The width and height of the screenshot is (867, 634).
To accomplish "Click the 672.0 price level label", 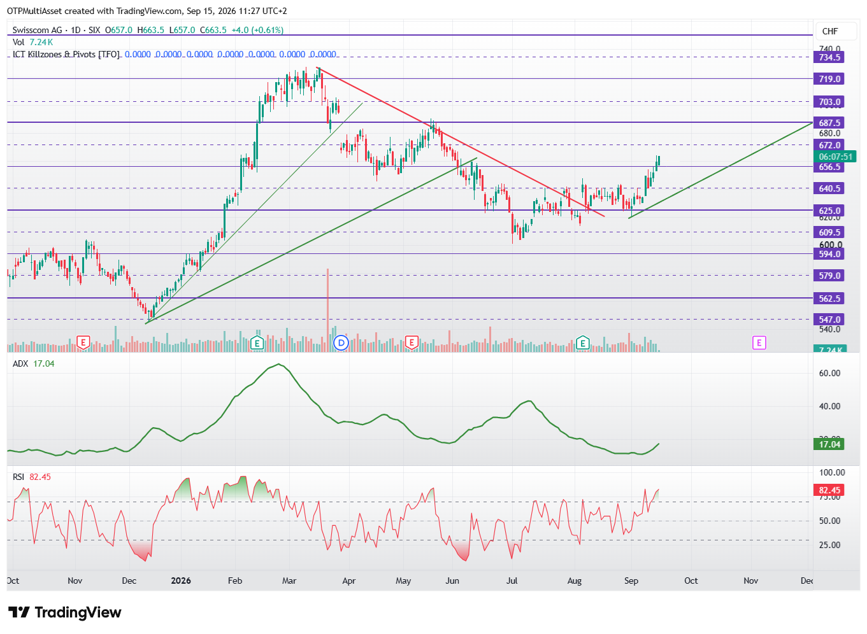I will pyautogui.click(x=829, y=145).
